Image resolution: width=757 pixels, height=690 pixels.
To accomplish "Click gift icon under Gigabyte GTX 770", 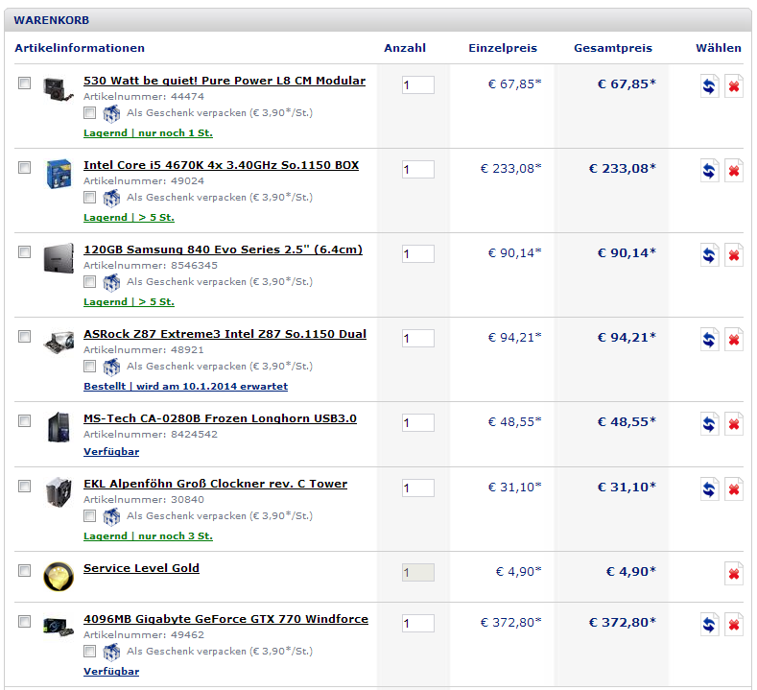I will [x=111, y=653].
